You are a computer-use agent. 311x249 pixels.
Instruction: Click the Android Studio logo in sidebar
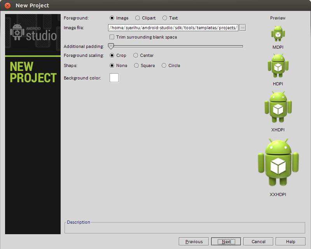33,32
